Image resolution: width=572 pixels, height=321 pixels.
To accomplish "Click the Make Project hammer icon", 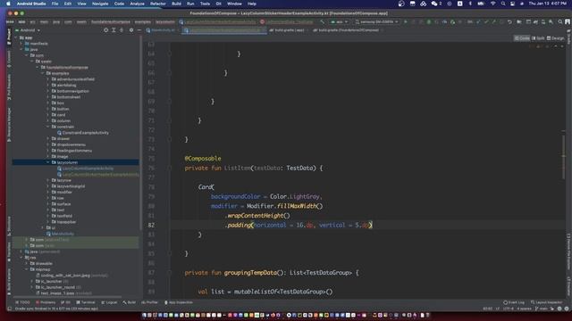I will (322, 21).
